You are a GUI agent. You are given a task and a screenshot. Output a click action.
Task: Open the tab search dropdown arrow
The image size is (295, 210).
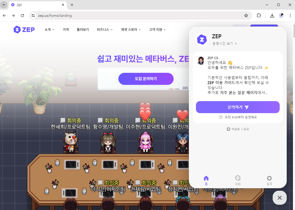pos(4,5)
